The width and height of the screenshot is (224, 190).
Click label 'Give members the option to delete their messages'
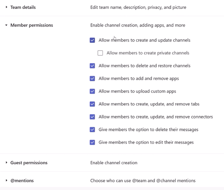coord(149,130)
